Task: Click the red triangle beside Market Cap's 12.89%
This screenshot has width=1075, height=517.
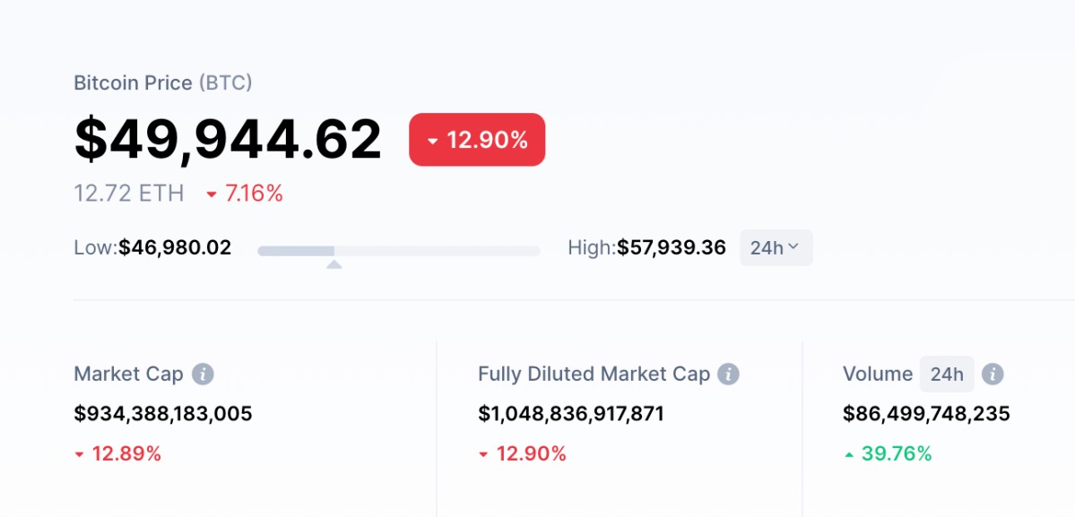Action: pyautogui.click(x=80, y=453)
